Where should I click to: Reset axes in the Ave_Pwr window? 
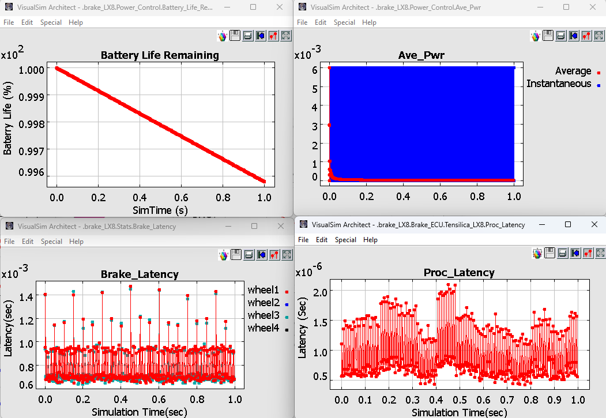click(x=574, y=36)
